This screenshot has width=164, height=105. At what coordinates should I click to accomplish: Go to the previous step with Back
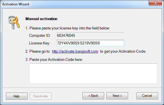(x=93, y=96)
